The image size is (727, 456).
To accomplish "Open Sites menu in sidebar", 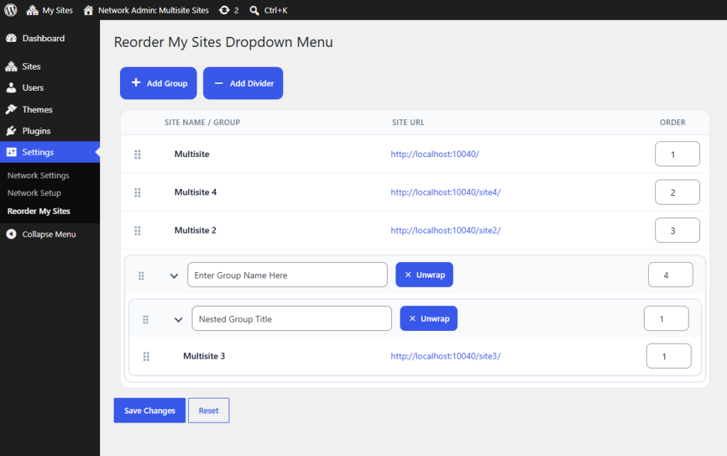I will click(x=50, y=66).
